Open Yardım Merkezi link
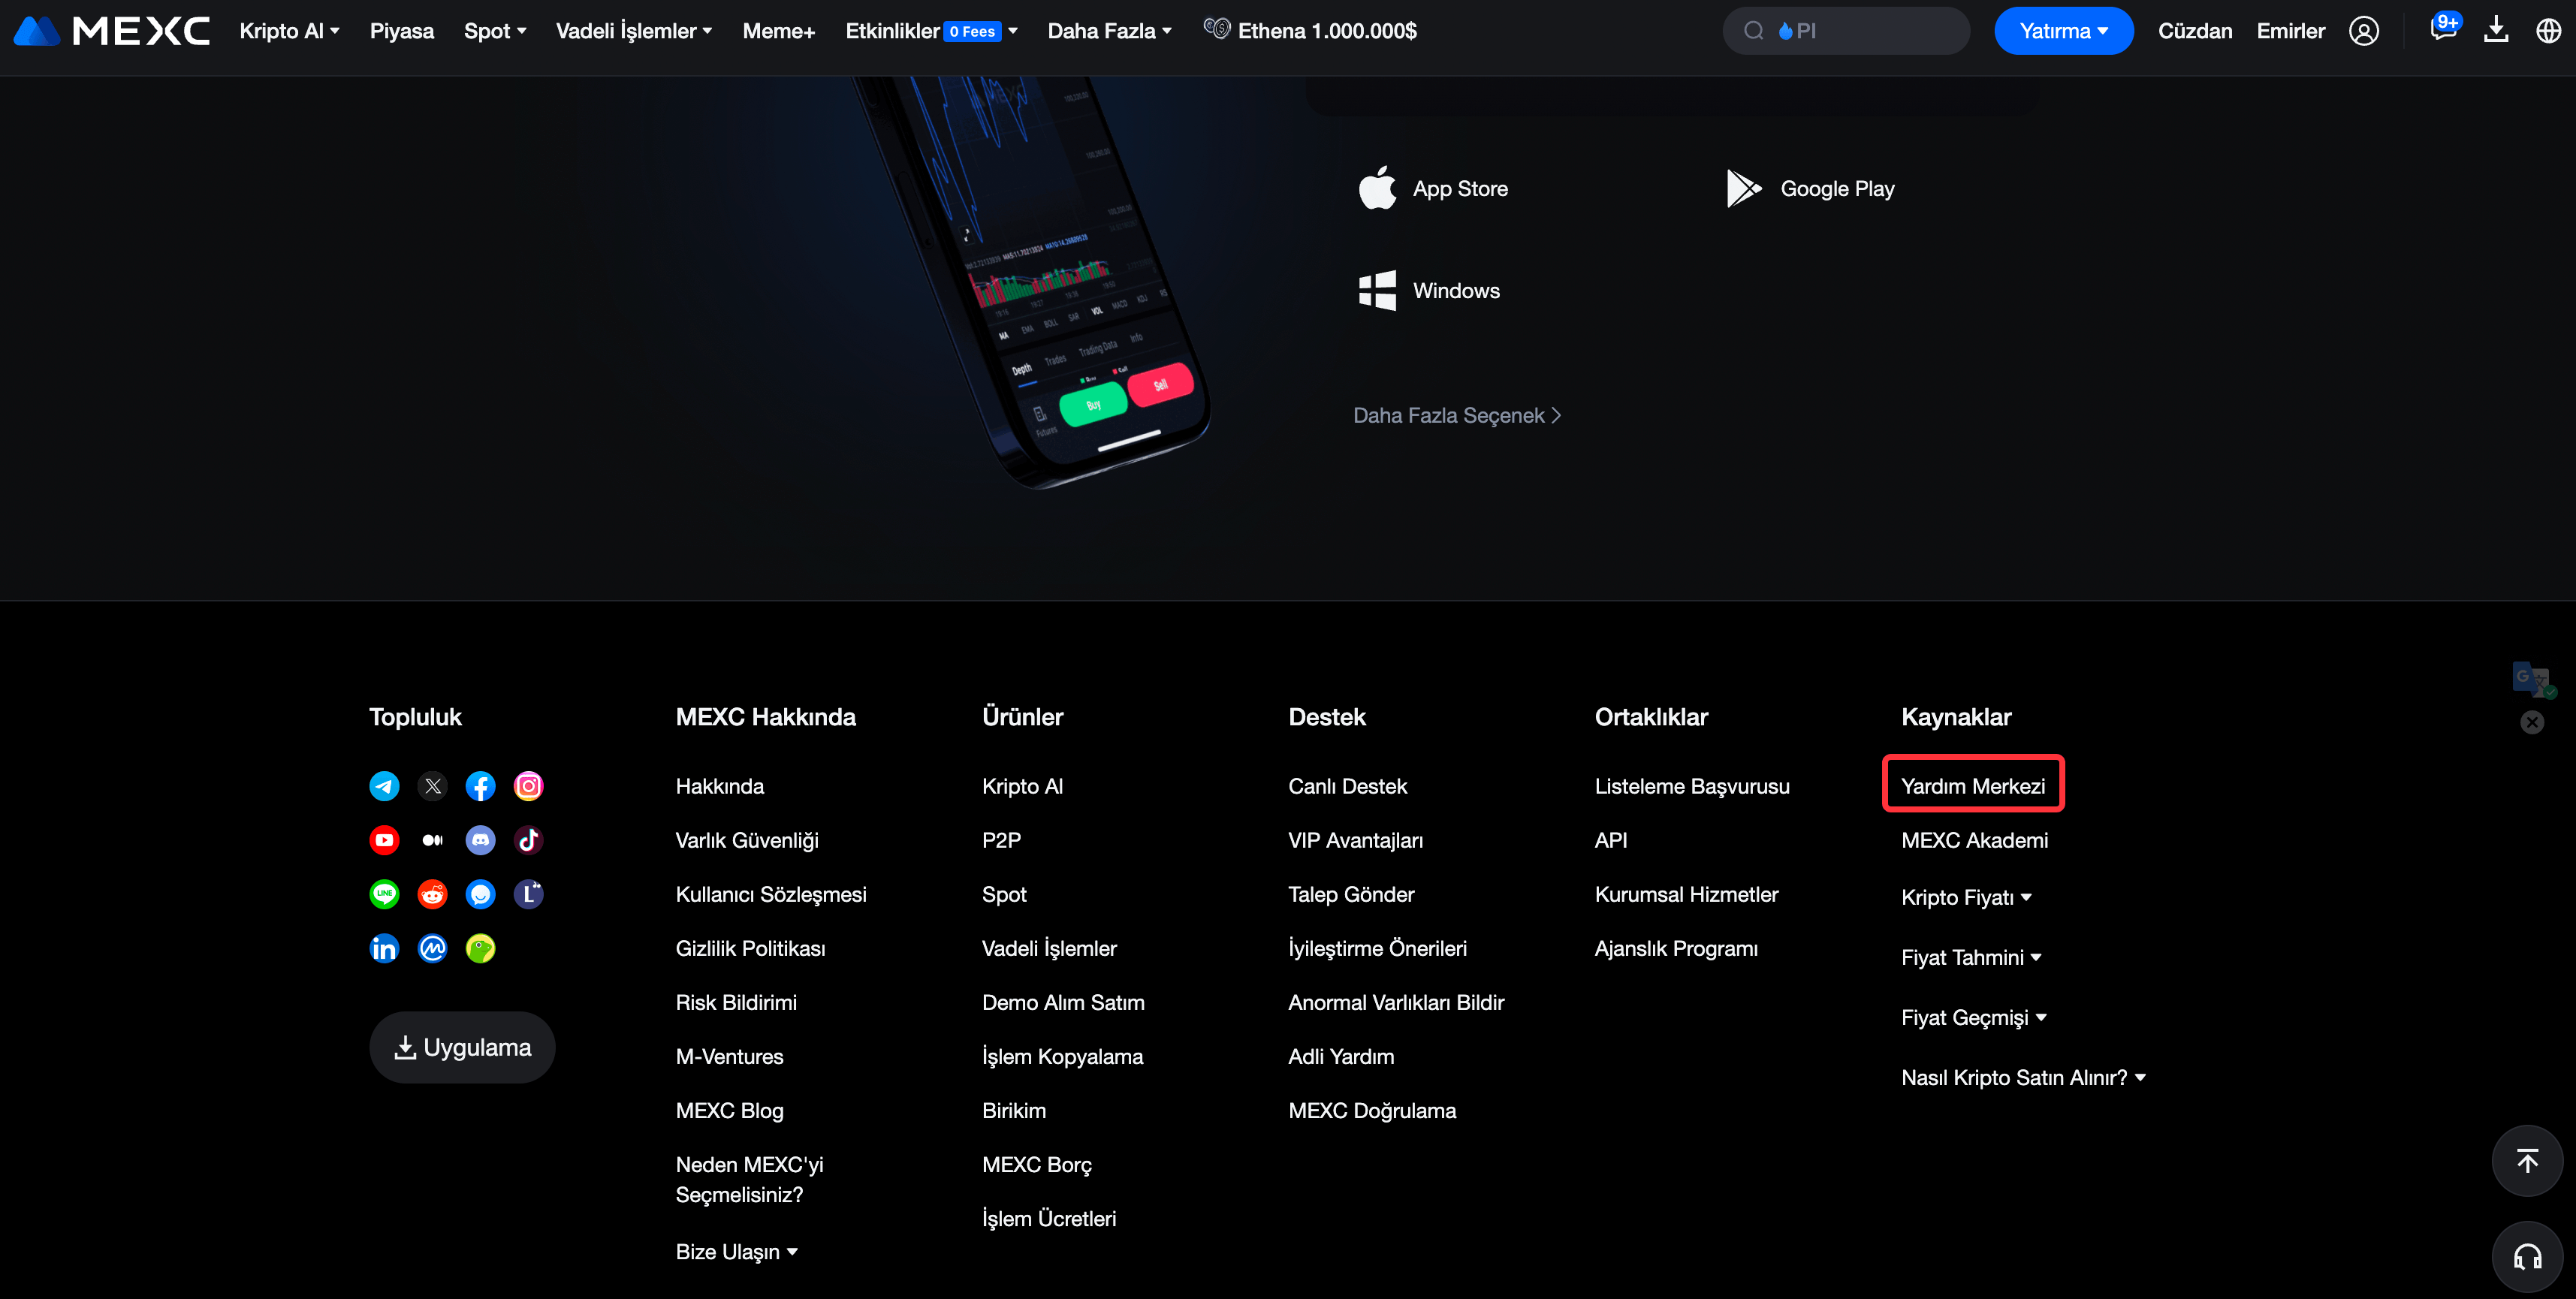Screen dimensions: 2576x1299 [1972, 786]
